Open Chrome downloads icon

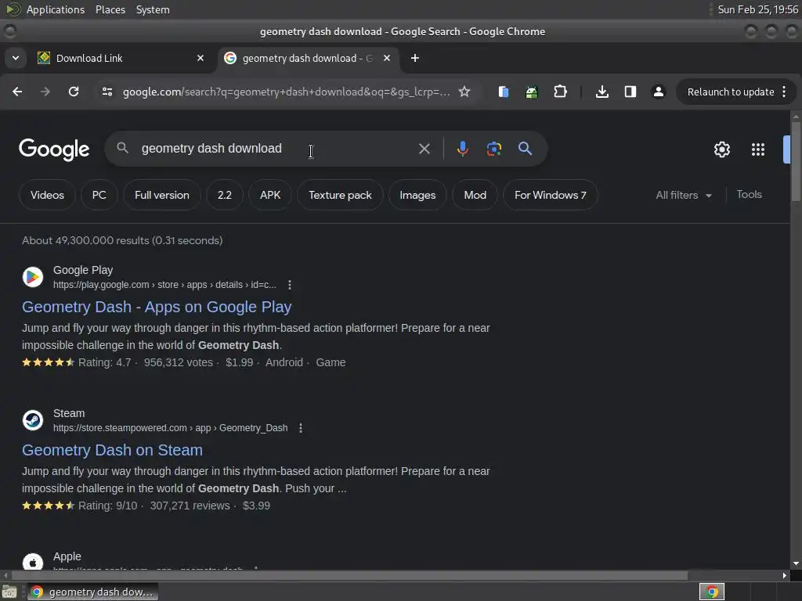(602, 92)
